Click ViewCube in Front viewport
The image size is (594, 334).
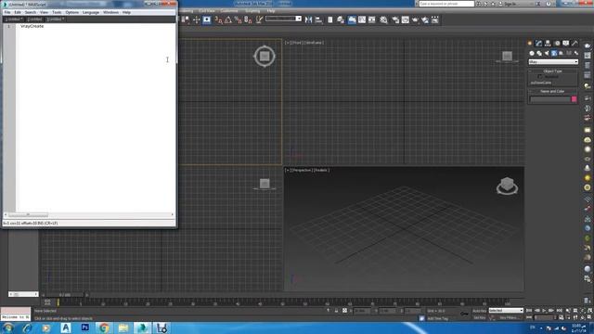coord(507,57)
